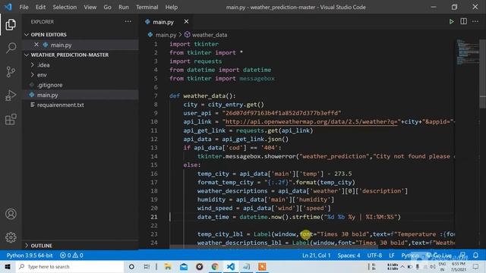
Task: Show hidden system tray icons
Action: tap(402, 266)
